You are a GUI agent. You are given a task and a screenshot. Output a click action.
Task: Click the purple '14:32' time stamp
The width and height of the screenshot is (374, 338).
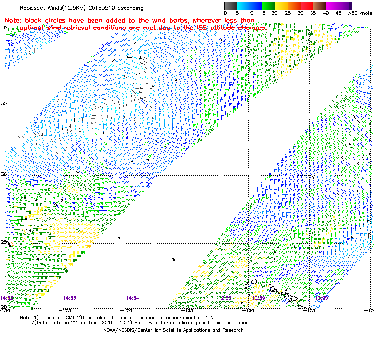[7, 298]
